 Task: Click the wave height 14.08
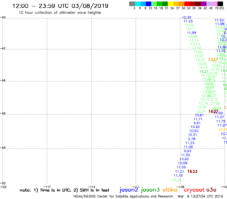click(x=202, y=64)
